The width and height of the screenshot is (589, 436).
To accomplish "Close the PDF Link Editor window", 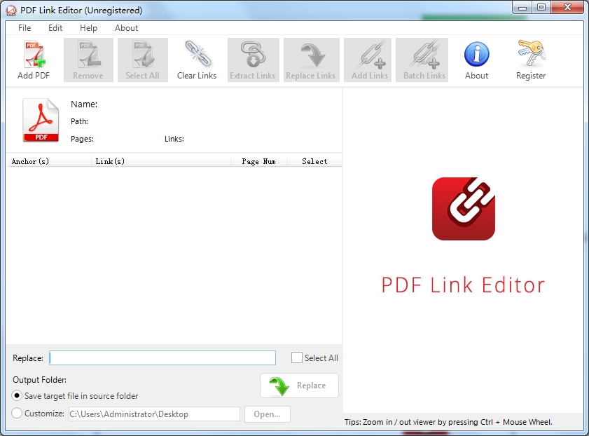I will pyautogui.click(x=567, y=8).
